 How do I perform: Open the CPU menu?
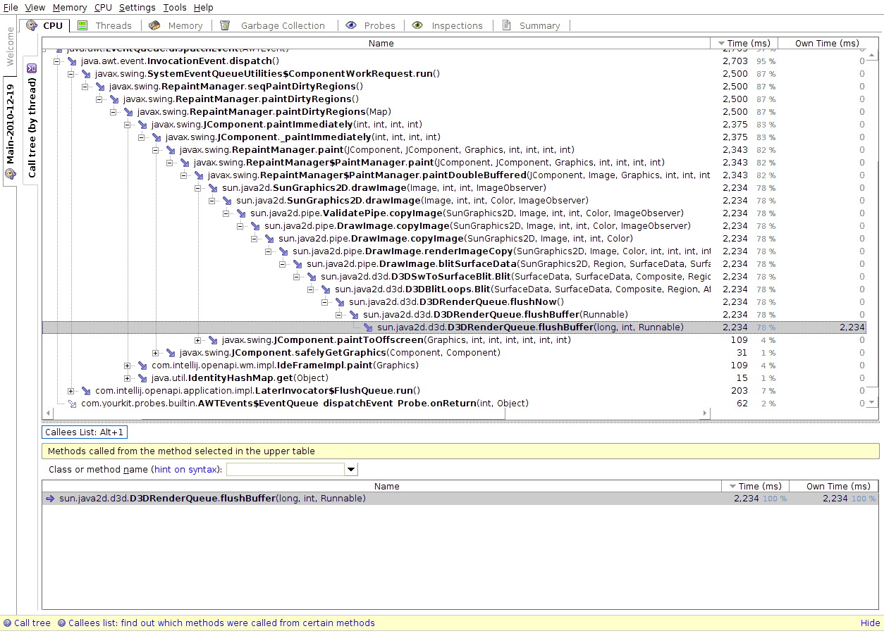tap(103, 7)
